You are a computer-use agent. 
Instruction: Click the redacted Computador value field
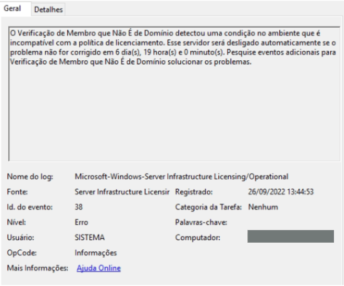[x=291, y=236]
